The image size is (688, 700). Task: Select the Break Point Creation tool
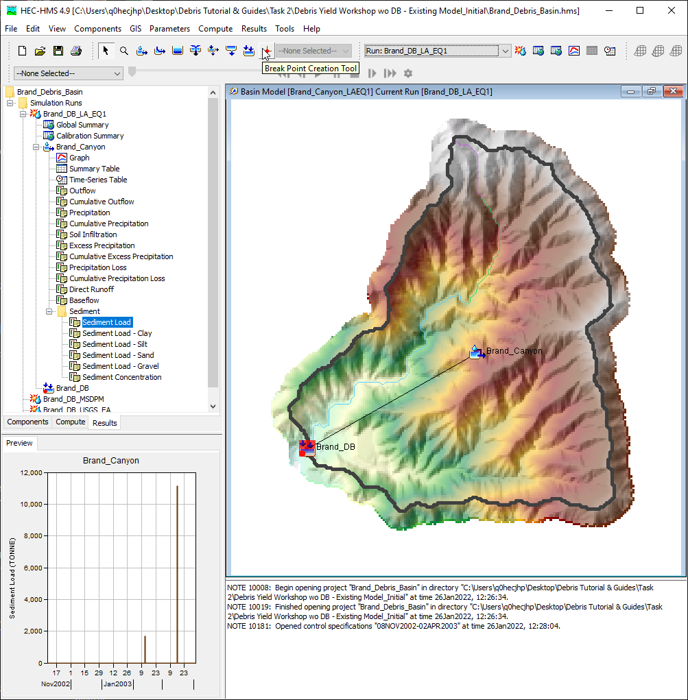[x=267, y=51]
